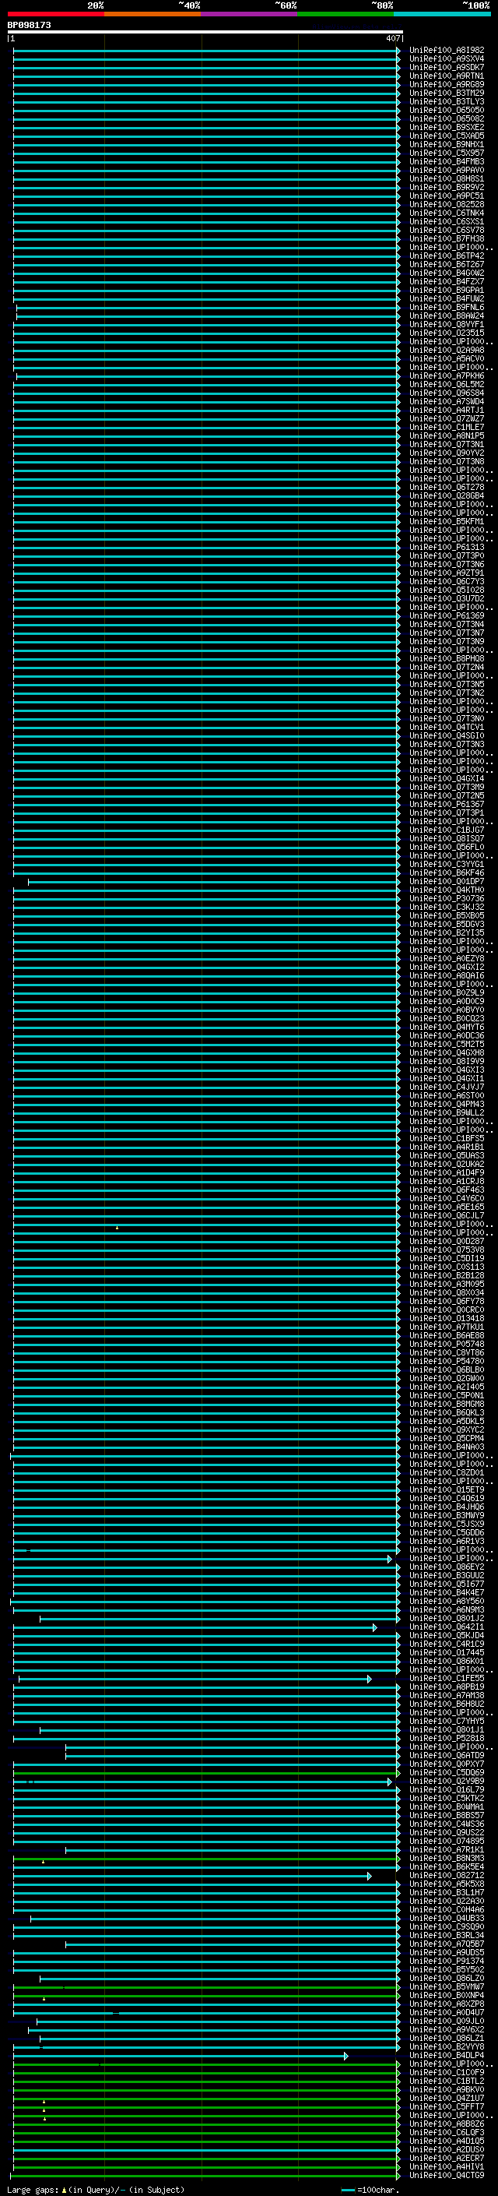Click the orange ~40% identity legend segment

coord(153,14)
